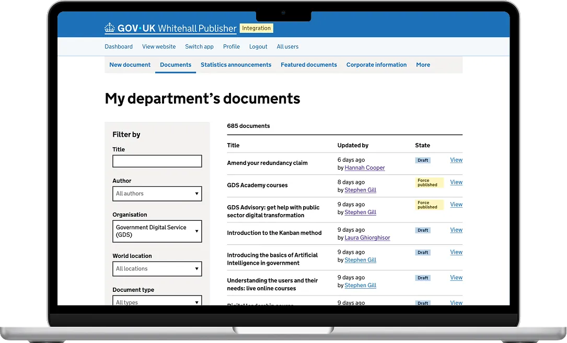This screenshot has width=567, height=343.
Task: Open GOV.UK Whitehall Publisher home link
Action: pos(170,28)
